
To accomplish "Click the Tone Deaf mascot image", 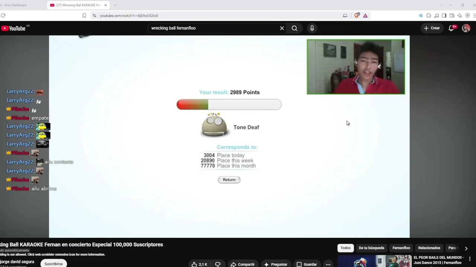I will 214,125.
